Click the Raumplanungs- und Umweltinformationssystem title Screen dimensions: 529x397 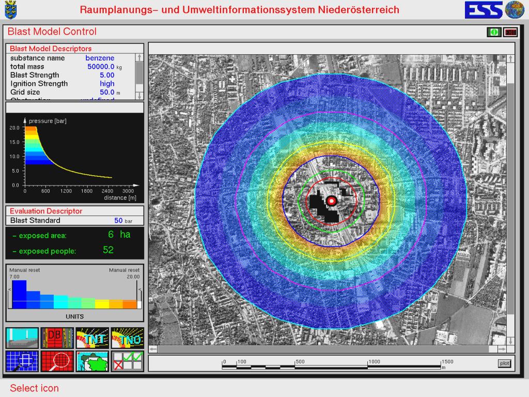click(240, 9)
